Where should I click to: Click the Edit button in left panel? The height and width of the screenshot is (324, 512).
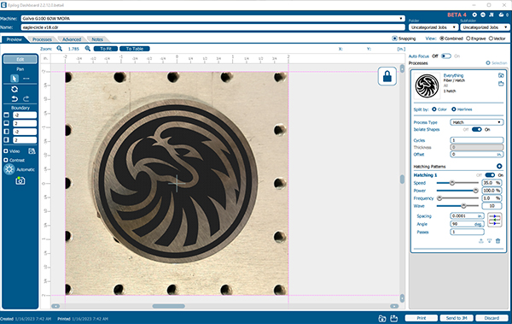(20, 60)
